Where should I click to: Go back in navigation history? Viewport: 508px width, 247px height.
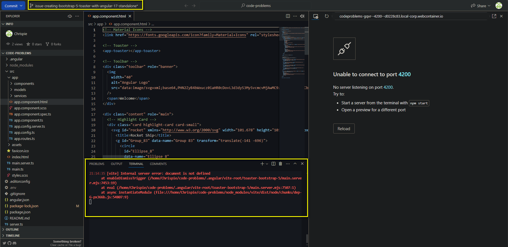(186, 6)
